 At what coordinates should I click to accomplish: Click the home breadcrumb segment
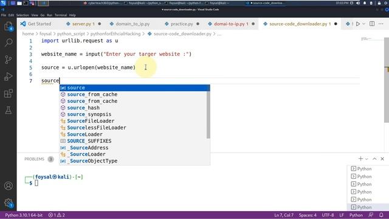click(x=28, y=34)
